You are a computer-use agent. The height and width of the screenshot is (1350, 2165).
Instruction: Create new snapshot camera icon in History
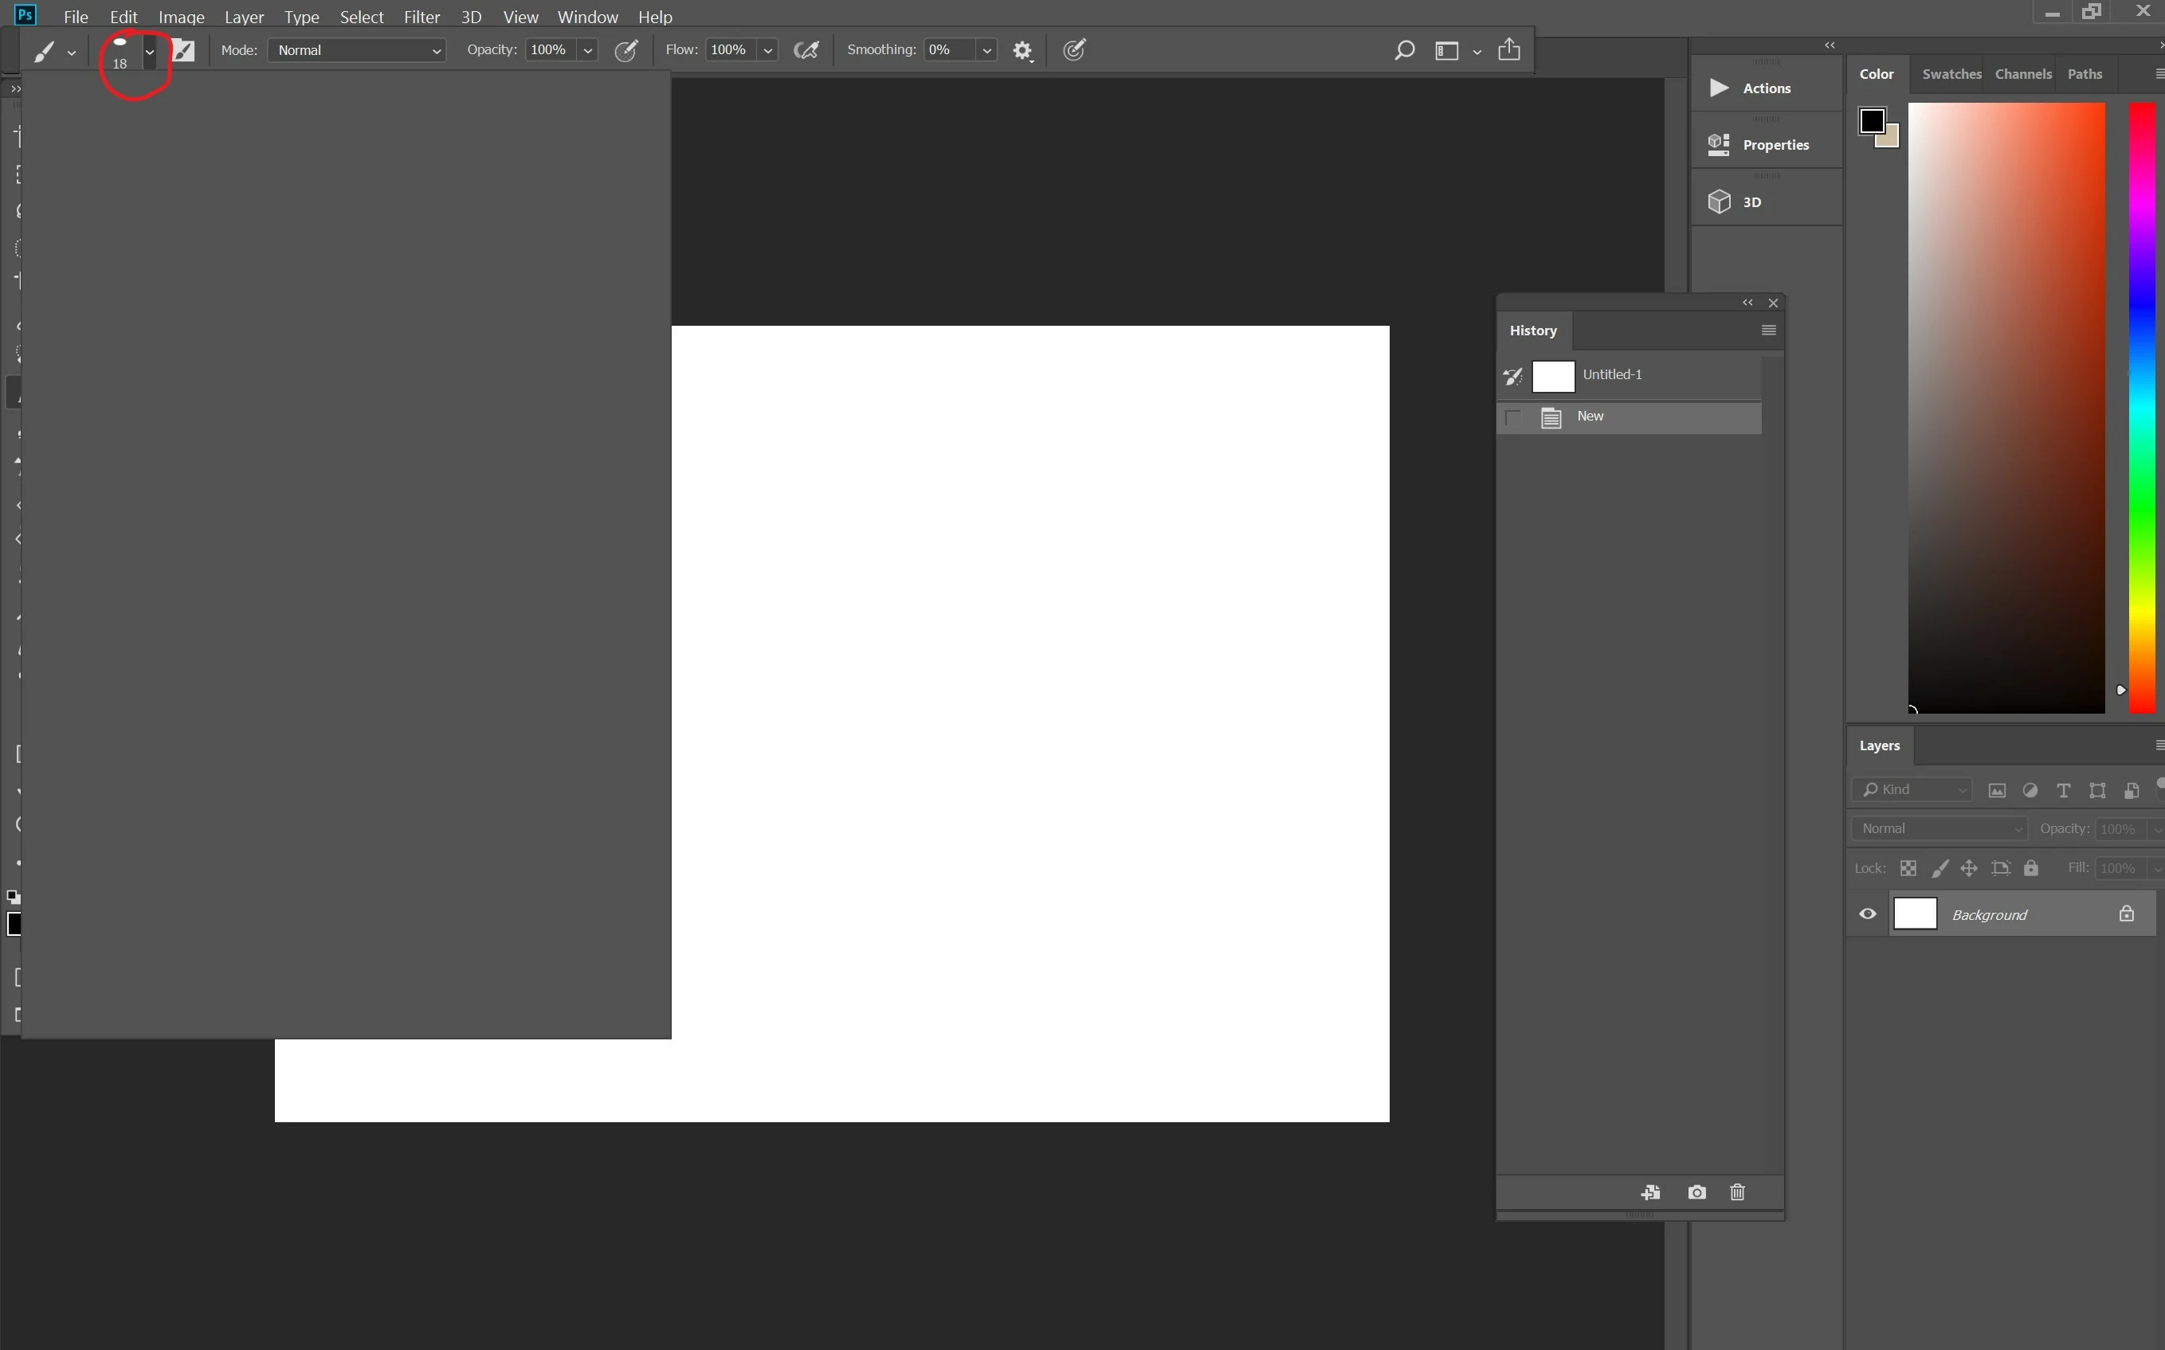click(1696, 1192)
